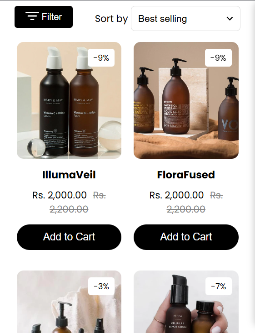Screen dimensions: 255x333
Task: Click the filter lines icon
Action: 32,16
